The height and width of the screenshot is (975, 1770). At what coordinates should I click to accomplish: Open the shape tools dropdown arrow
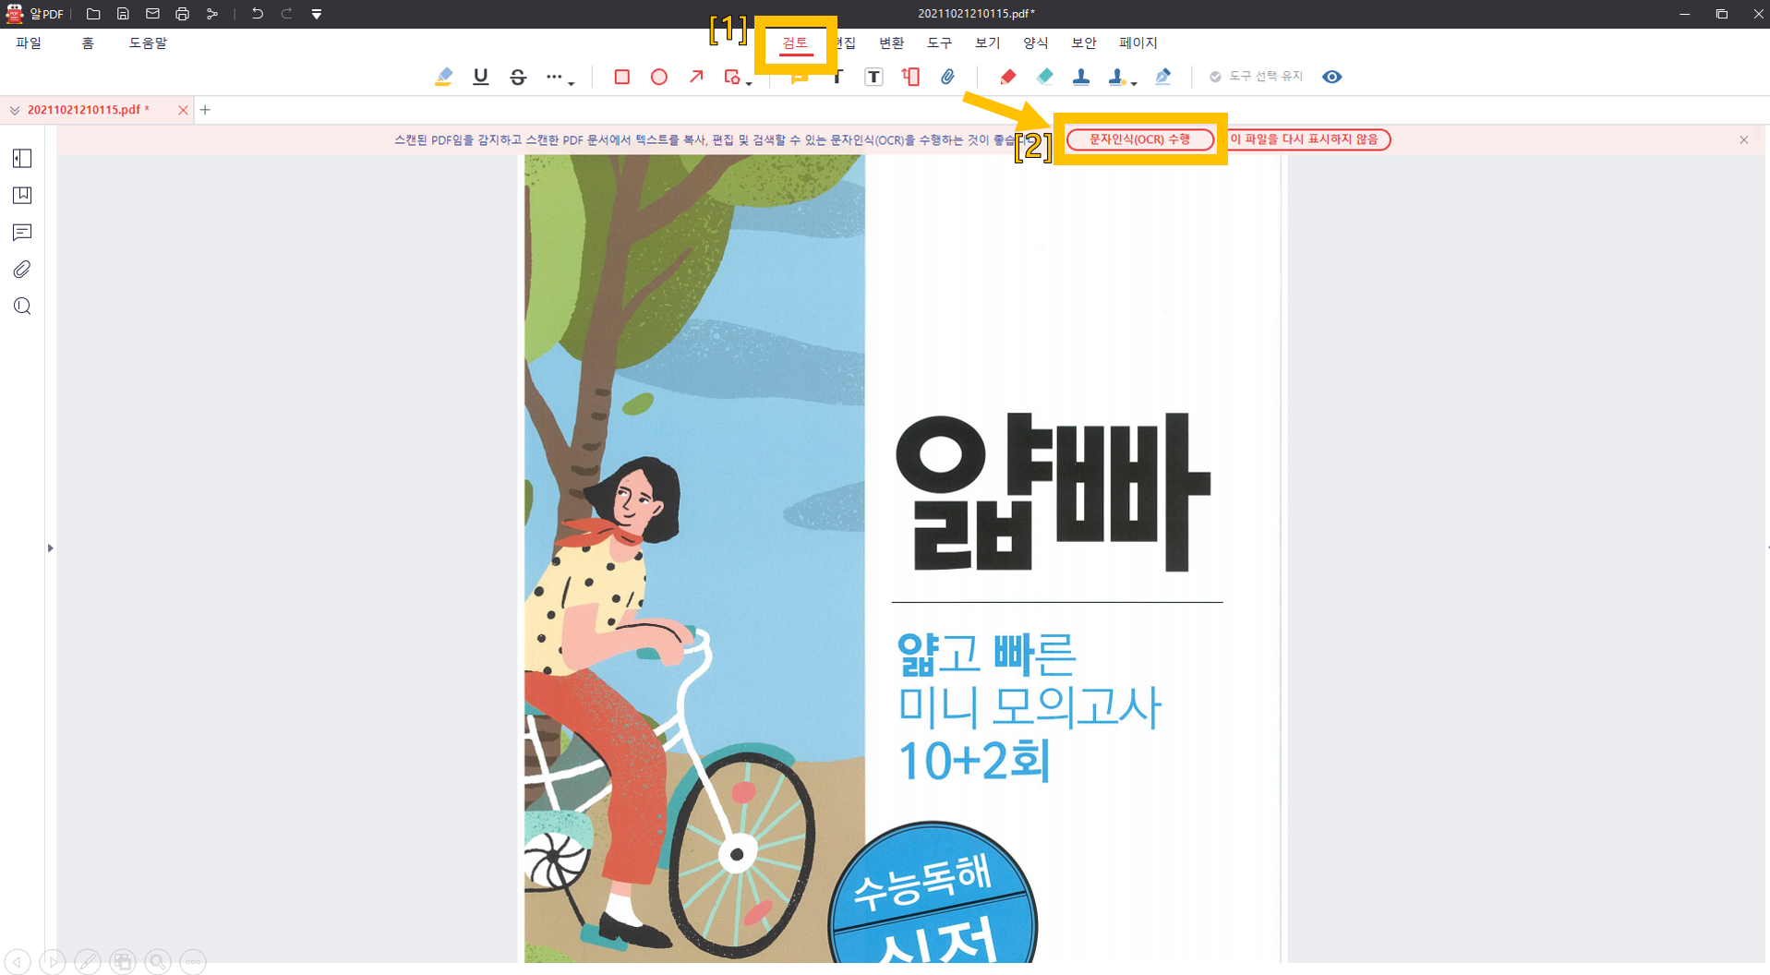click(x=749, y=83)
